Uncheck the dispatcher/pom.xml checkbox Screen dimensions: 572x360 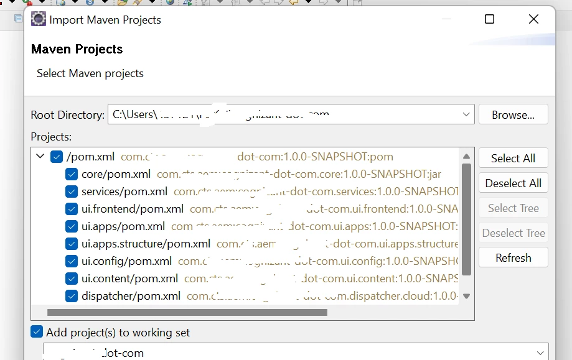(x=72, y=296)
